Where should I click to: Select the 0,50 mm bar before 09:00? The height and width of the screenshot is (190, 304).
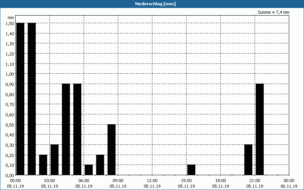[x=112, y=150]
